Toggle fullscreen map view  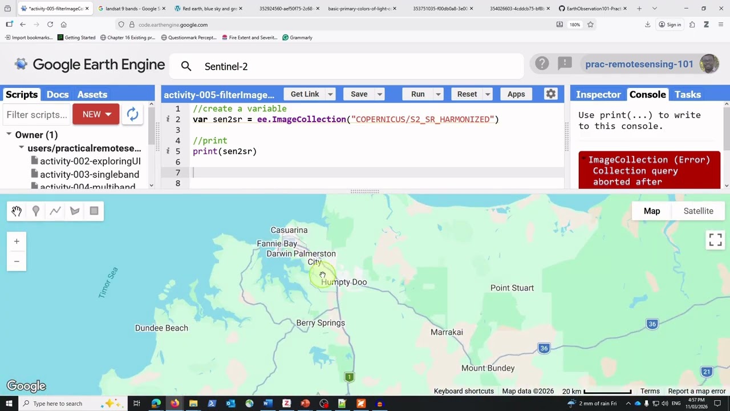pos(715,240)
